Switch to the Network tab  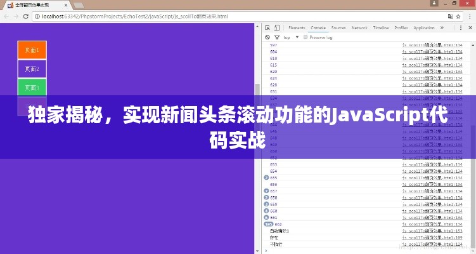(359, 28)
